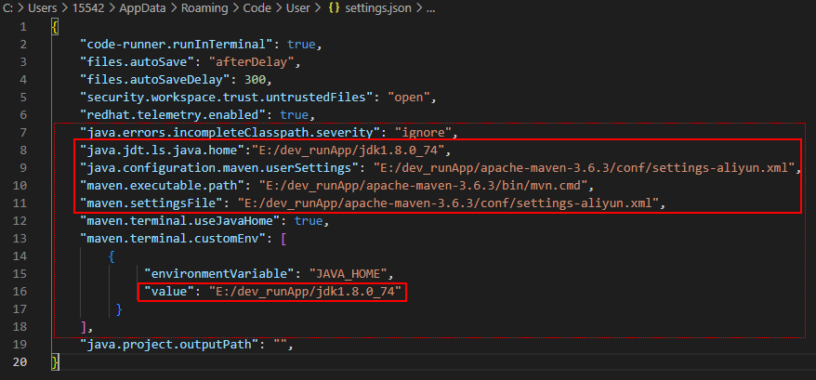816x380 pixels.
Task: Click the "C:" drive breadcrumb
Action: (x=7, y=8)
